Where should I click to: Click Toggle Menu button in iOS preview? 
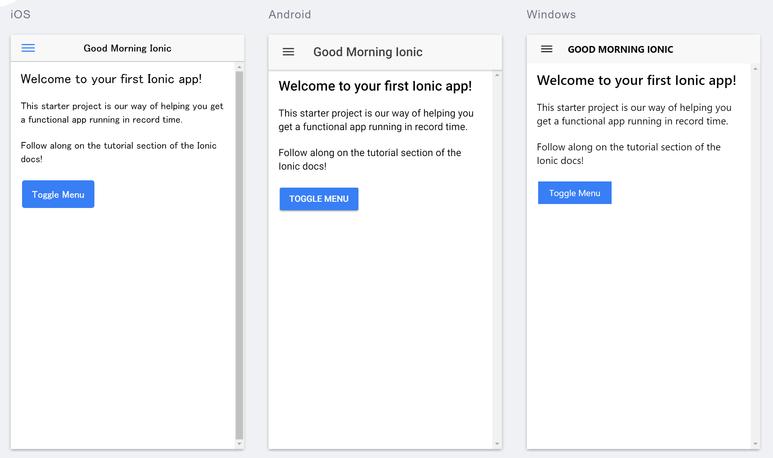tap(58, 194)
